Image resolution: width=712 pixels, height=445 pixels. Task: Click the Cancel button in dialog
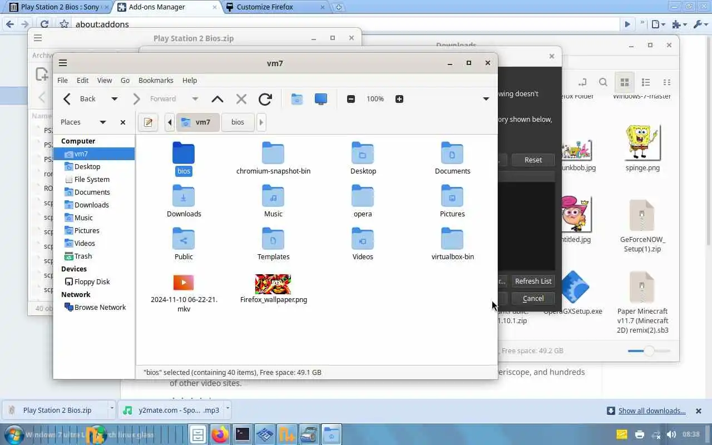pyautogui.click(x=533, y=298)
